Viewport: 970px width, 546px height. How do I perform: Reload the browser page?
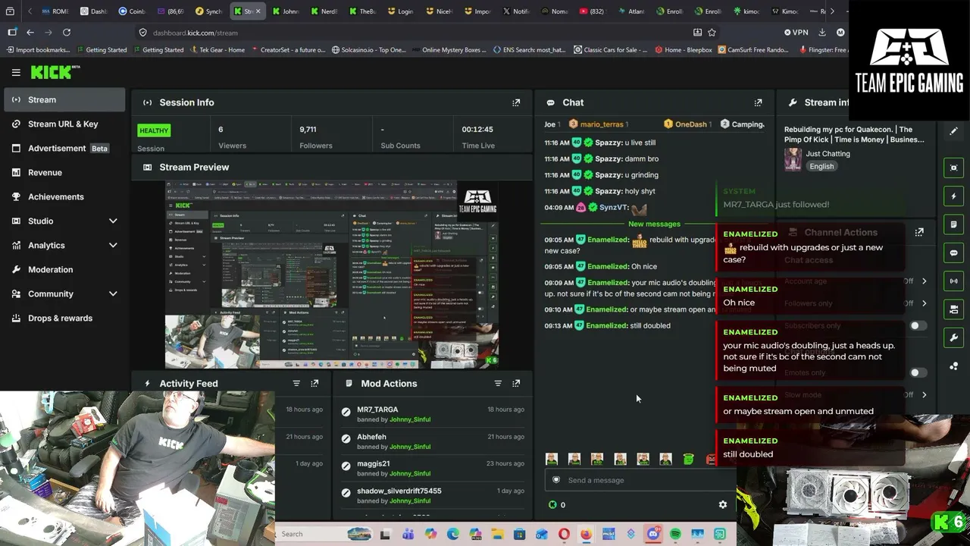coord(67,33)
